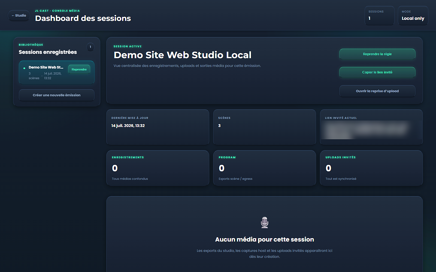Click the SESSION ACTIVE label

(x=128, y=47)
